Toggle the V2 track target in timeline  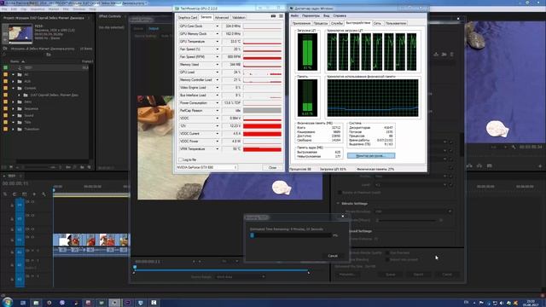point(20,229)
